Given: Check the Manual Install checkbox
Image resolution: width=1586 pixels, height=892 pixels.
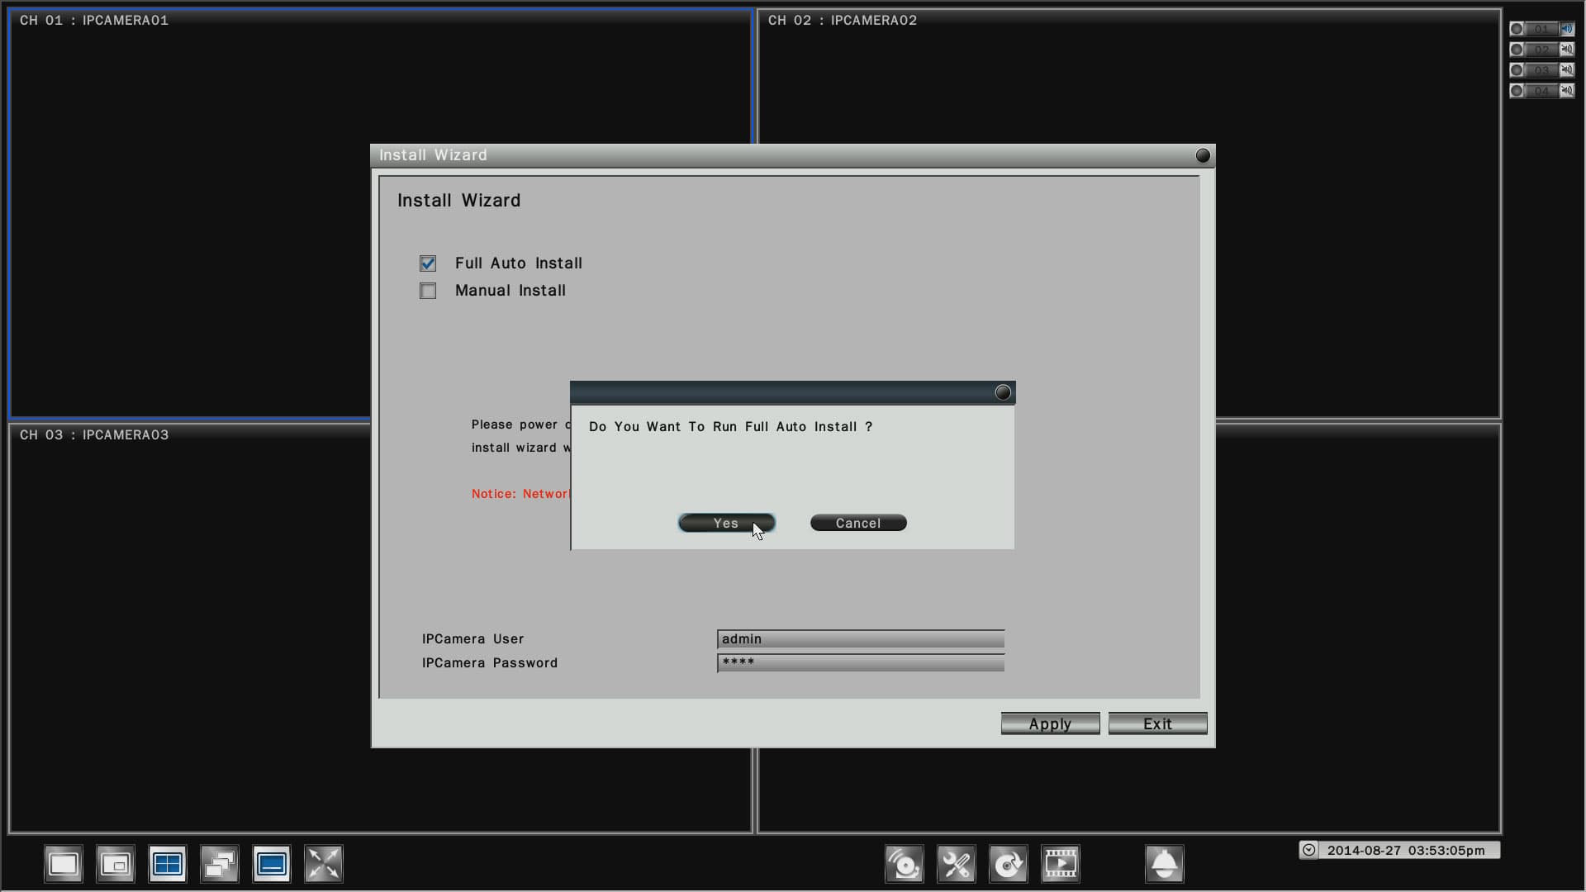Looking at the screenshot, I should (428, 291).
